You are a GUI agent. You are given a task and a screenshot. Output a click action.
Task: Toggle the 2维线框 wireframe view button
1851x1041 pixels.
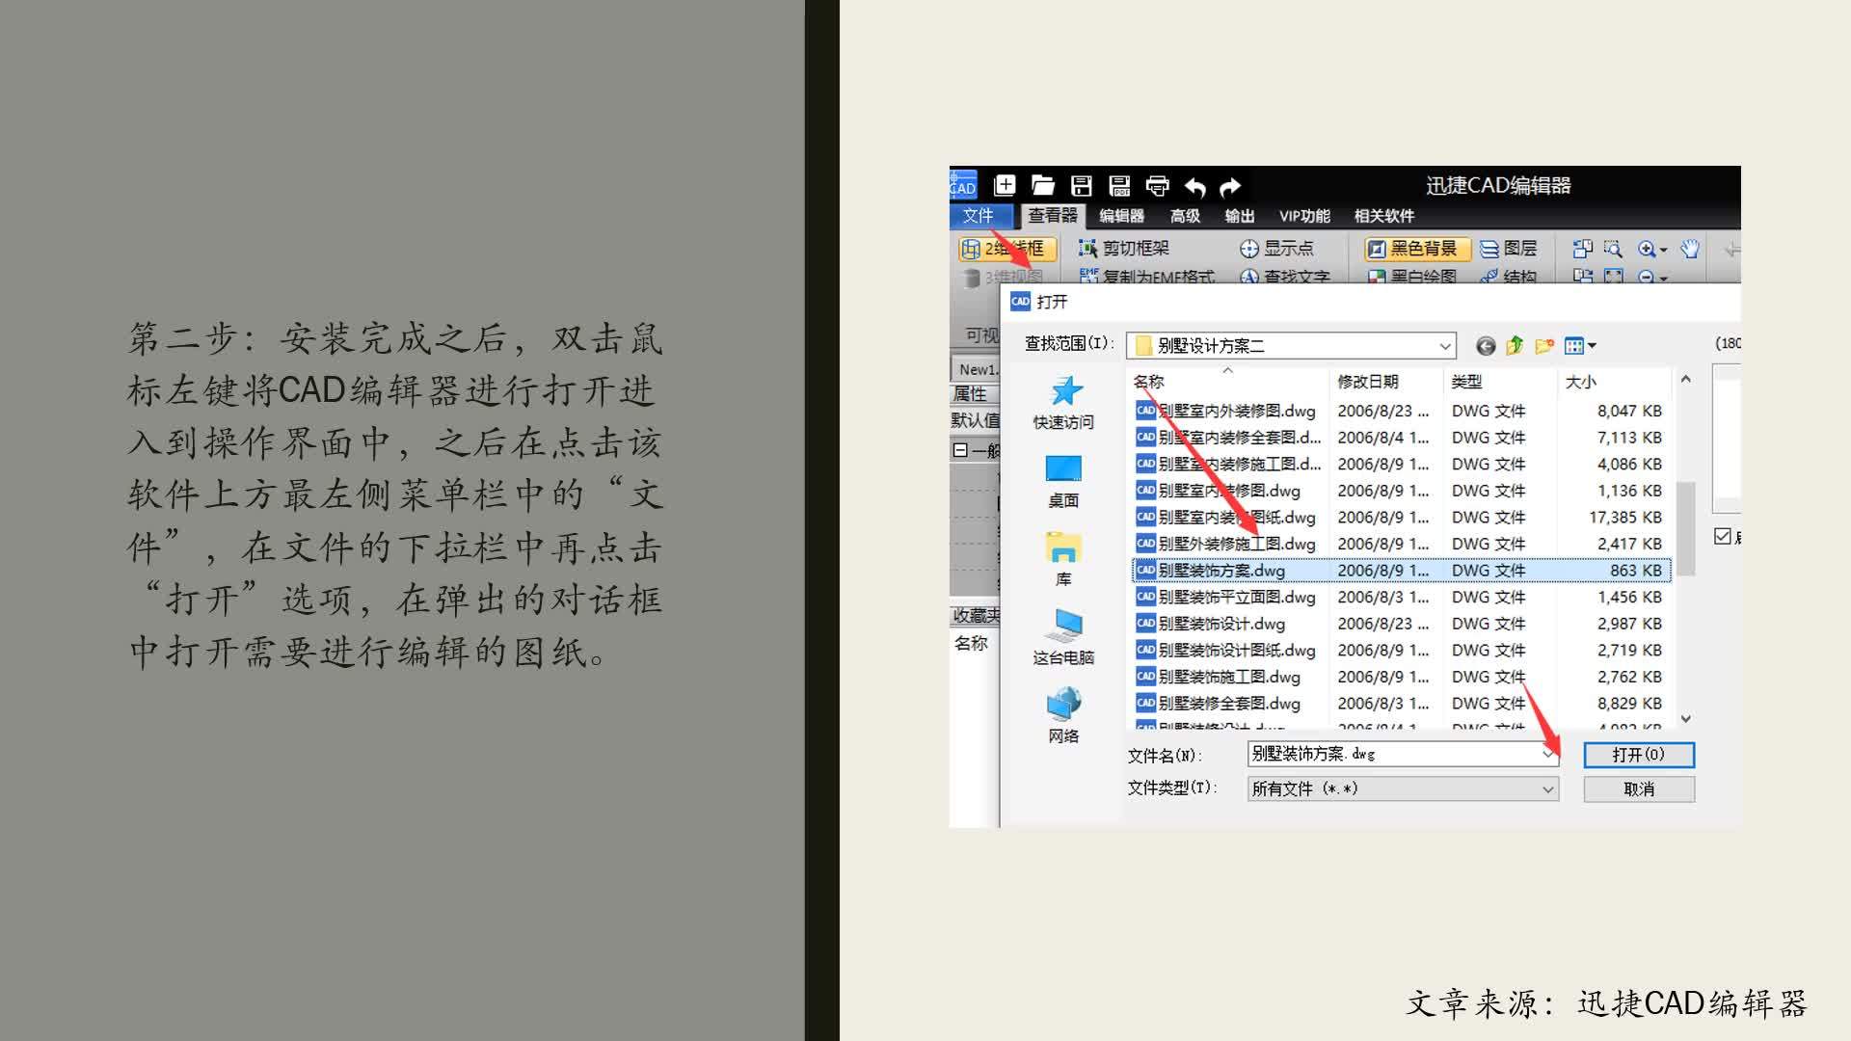coord(1006,249)
